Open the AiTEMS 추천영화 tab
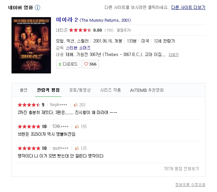 click(x=147, y=90)
